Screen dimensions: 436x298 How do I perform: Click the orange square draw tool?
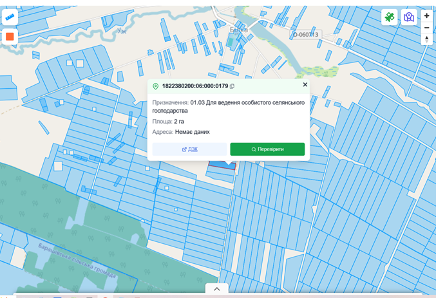tap(10, 37)
